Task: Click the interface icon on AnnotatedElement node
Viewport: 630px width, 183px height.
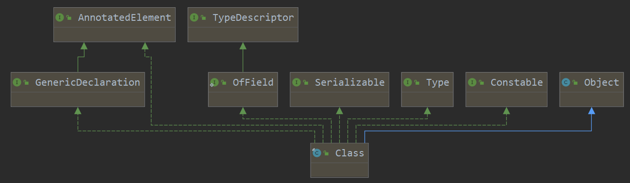Action: pyautogui.click(x=60, y=18)
